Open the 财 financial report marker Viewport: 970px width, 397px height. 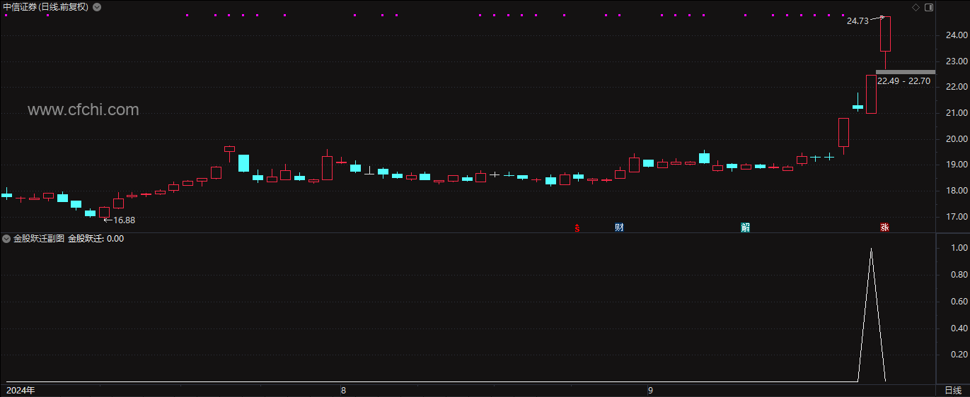(x=619, y=227)
